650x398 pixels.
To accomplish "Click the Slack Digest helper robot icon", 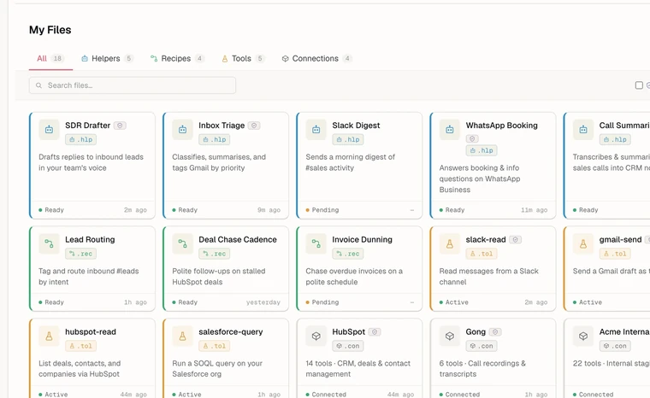I will coord(316,130).
